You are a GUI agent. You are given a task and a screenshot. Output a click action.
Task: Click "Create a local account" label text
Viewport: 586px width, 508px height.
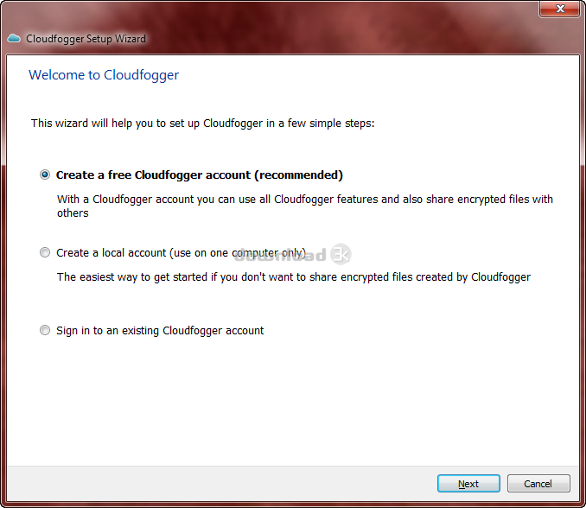tap(181, 253)
